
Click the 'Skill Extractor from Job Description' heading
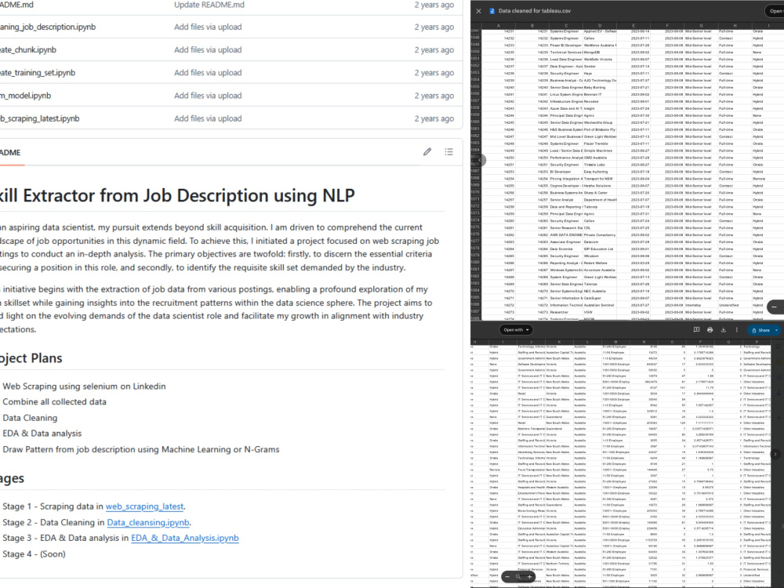(x=177, y=195)
